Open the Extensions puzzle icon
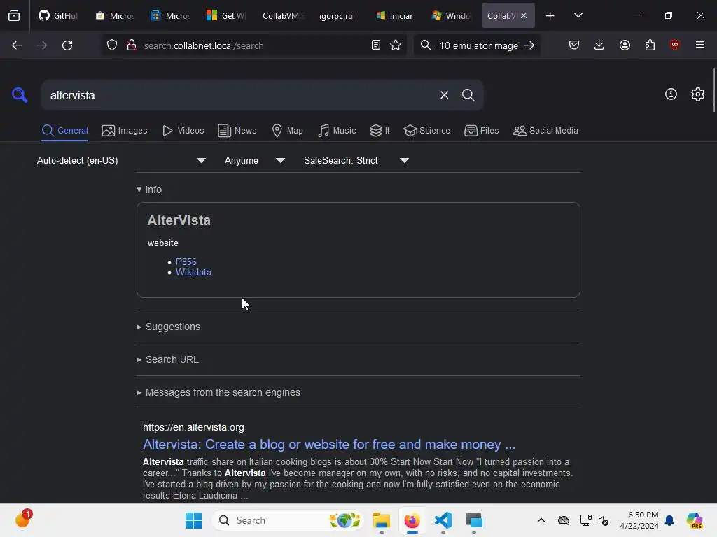Screen dimensions: 717x537 pyautogui.click(x=650, y=45)
